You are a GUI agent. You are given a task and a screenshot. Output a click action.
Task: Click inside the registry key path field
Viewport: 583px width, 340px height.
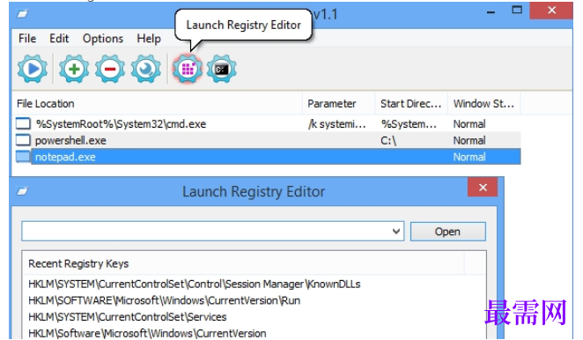[x=205, y=231]
